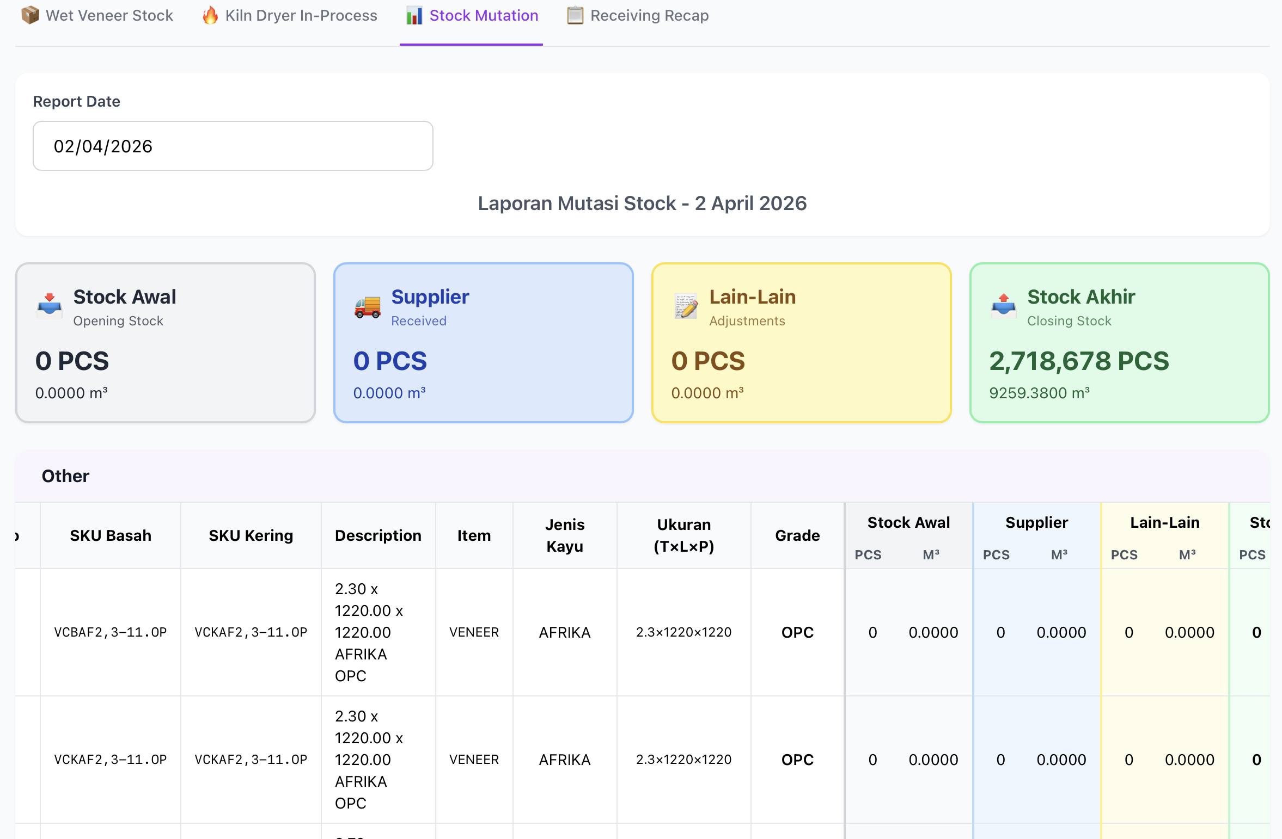Open the Receiving Recap tab
Image resolution: width=1282 pixels, height=839 pixels.
[649, 15]
